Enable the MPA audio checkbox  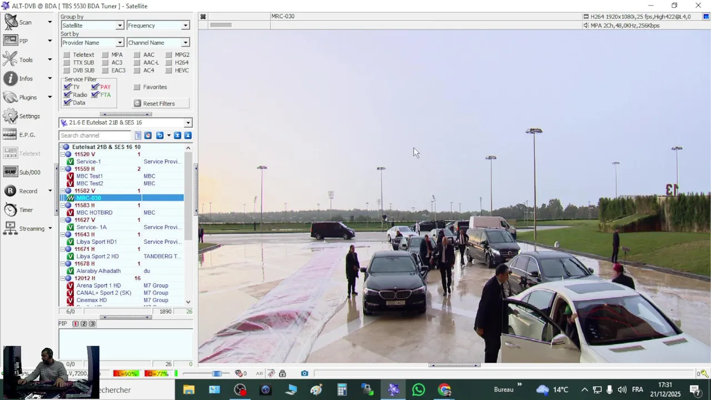(104, 55)
